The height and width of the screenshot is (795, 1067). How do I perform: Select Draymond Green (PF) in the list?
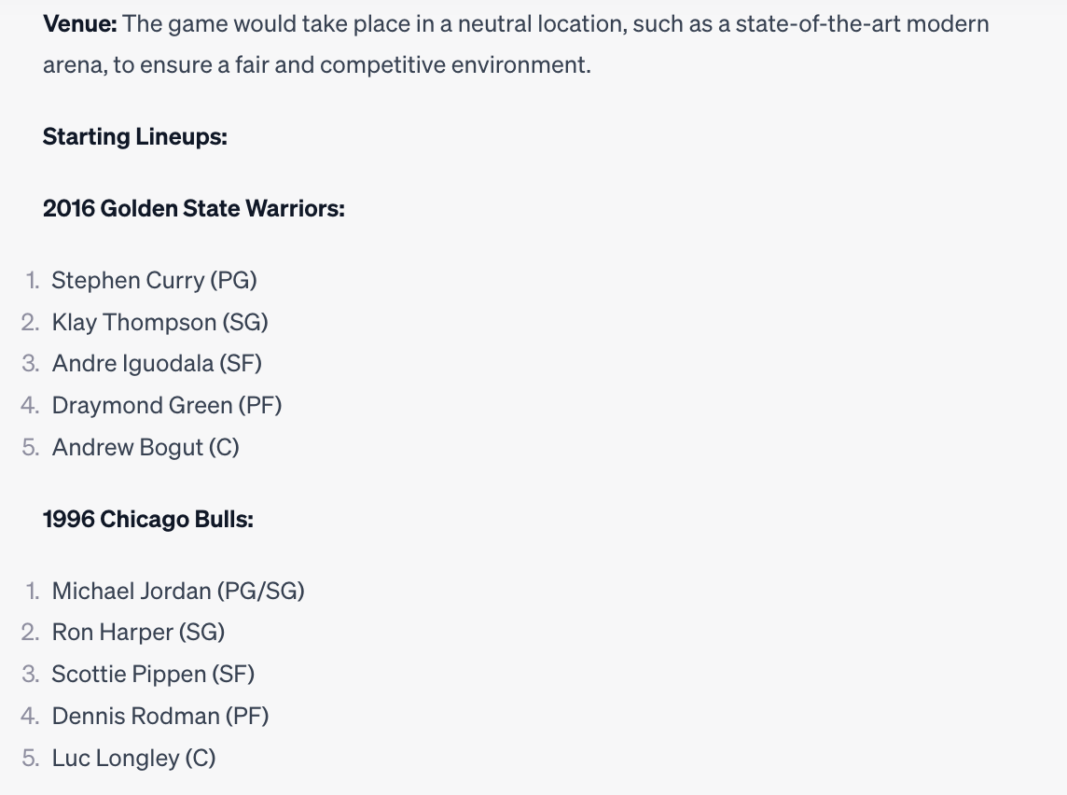pos(167,406)
